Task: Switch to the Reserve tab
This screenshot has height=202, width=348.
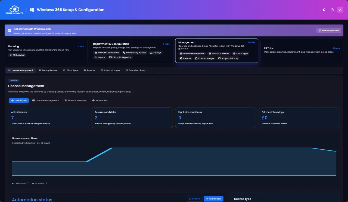Action: 89,70
